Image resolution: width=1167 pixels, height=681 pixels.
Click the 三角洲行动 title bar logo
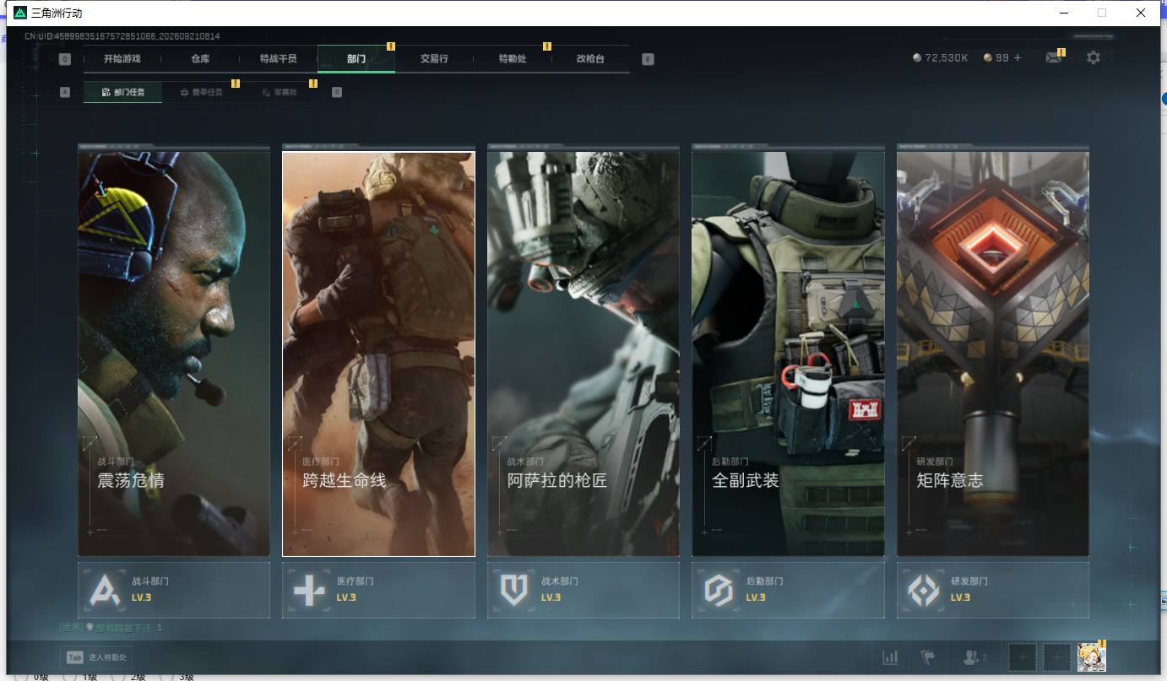(x=20, y=13)
